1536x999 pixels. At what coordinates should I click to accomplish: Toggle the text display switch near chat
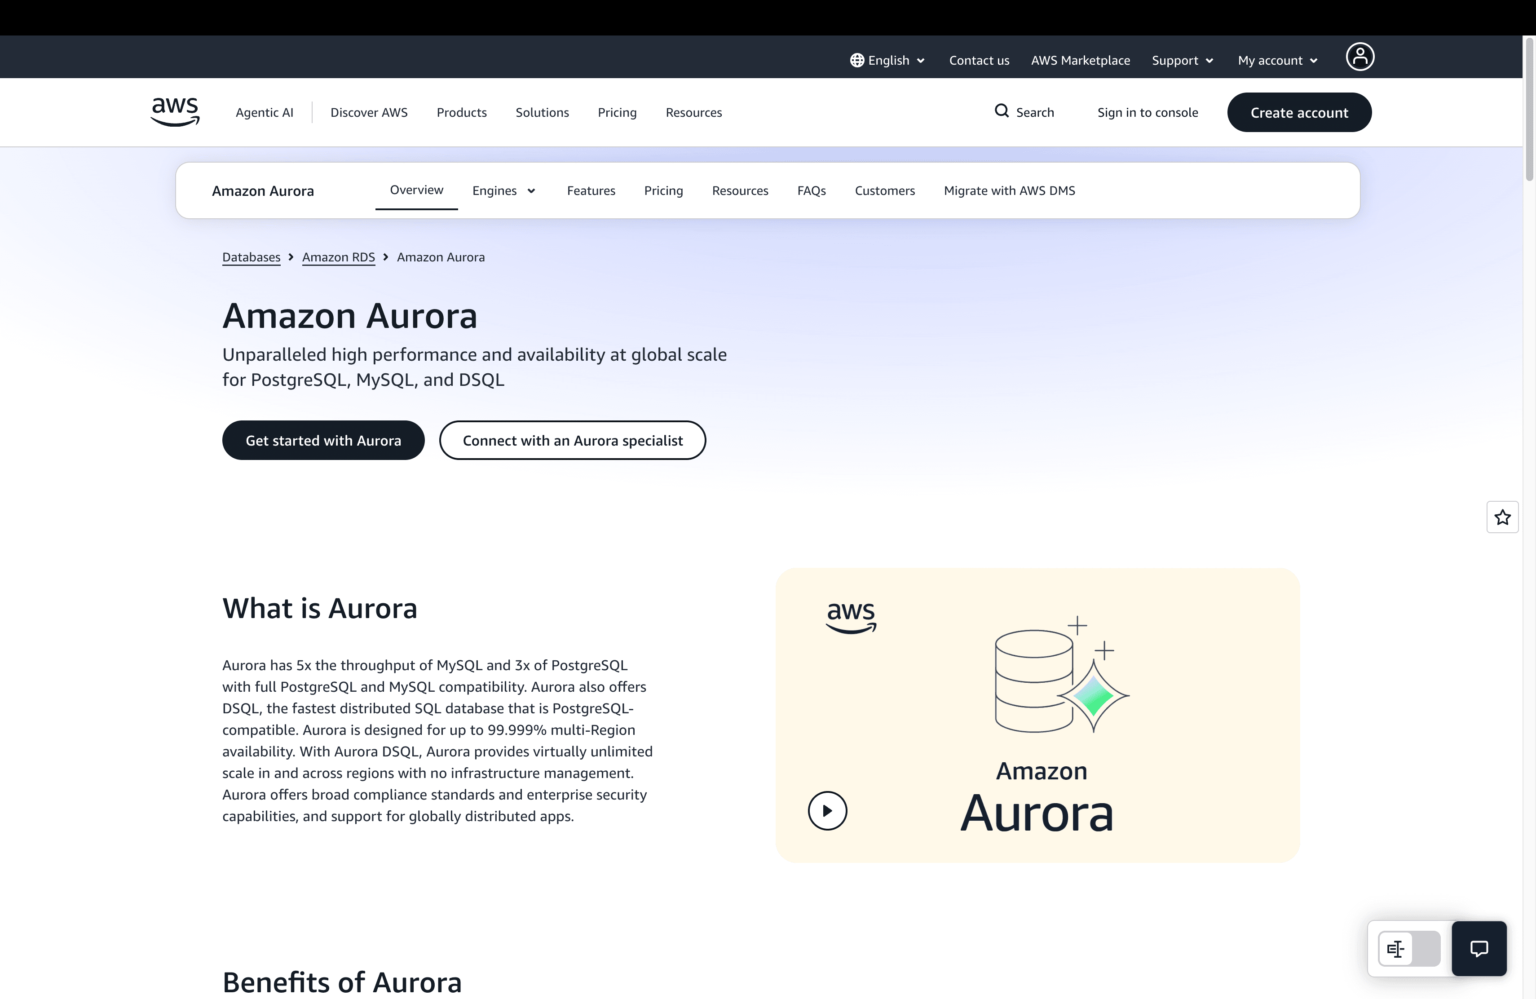coord(1409,949)
